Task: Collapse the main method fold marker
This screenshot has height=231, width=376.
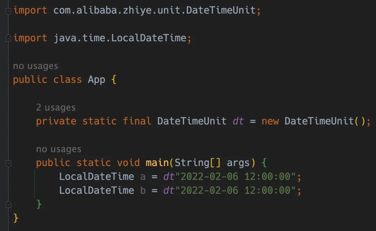Action: (8, 164)
